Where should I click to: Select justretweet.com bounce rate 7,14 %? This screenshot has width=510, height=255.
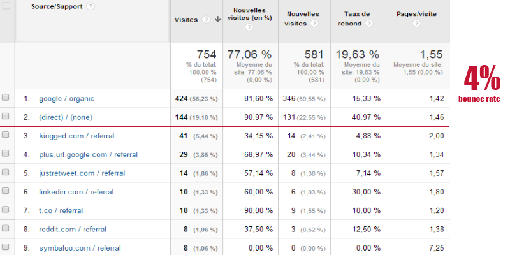[368, 173]
